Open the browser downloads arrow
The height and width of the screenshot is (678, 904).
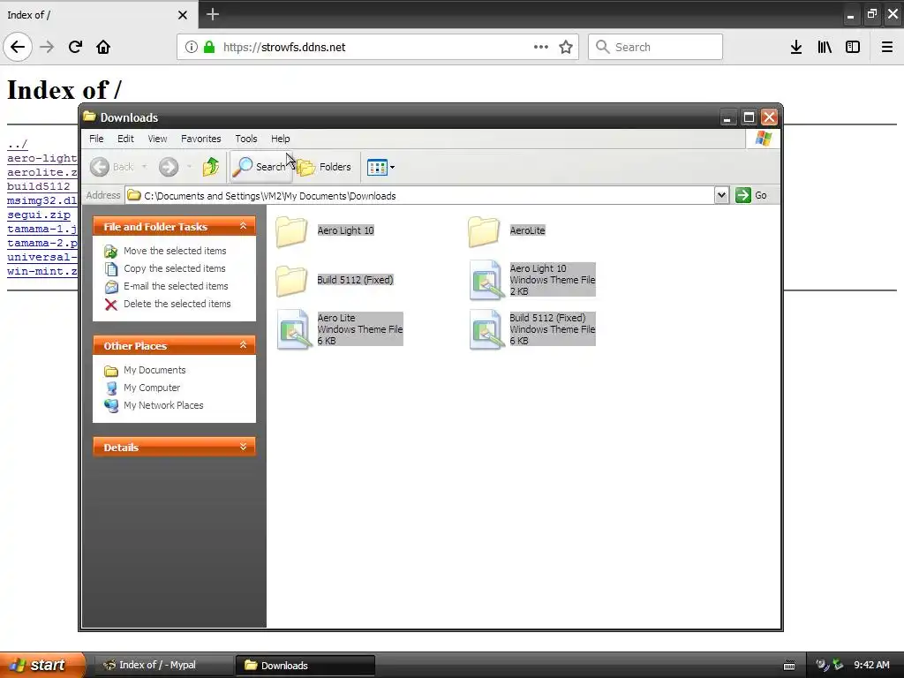click(796, 47)
